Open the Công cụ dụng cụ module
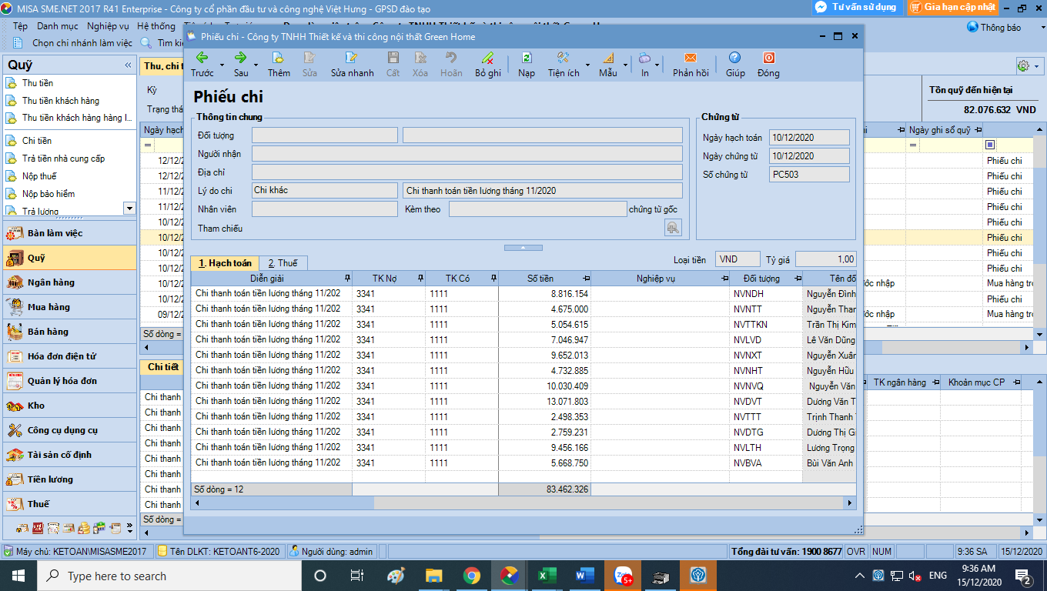This screenshot has height=591, width=1047. tap(69, 430)
